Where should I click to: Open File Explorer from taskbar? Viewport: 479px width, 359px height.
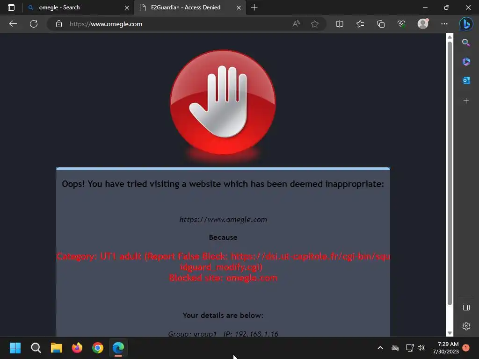[x=57, y=348]
